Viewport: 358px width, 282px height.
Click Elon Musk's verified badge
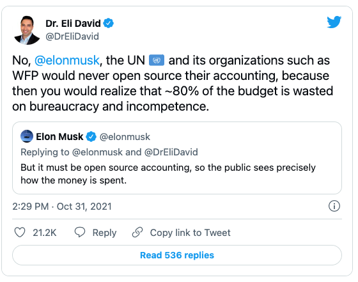click(x=91, y=137)
